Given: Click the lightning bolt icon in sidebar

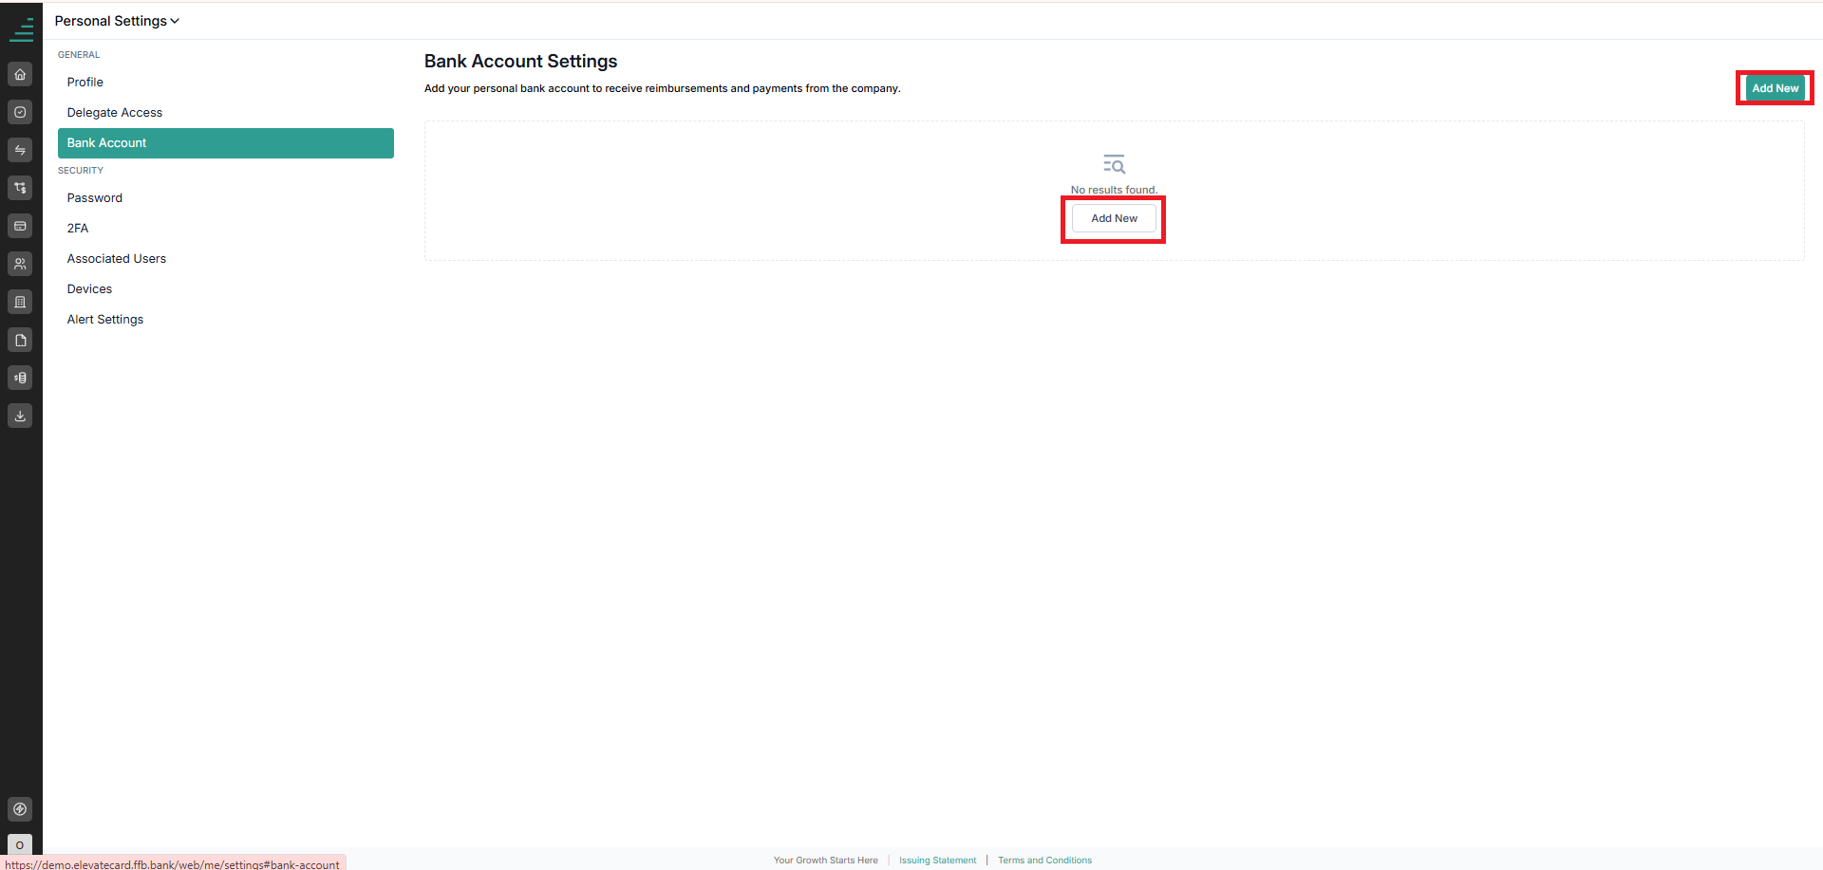Looking at the screenshot, I should [20, 809].
